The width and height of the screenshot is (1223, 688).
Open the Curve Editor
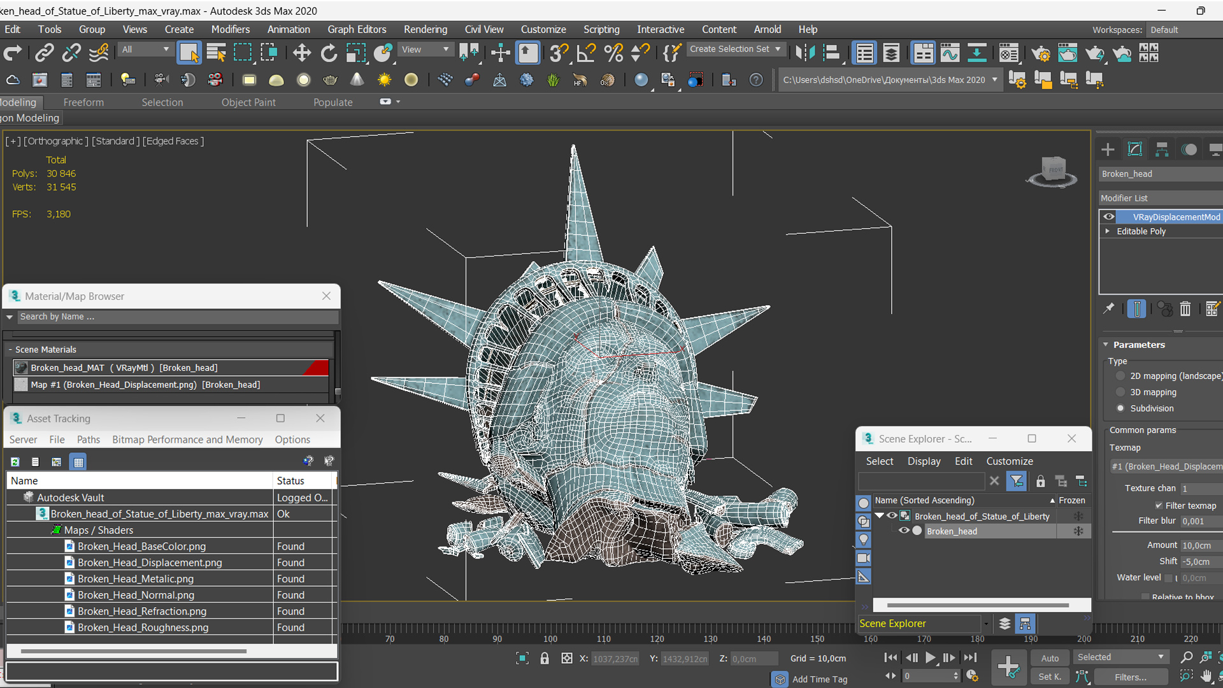(x=950, y=53)
